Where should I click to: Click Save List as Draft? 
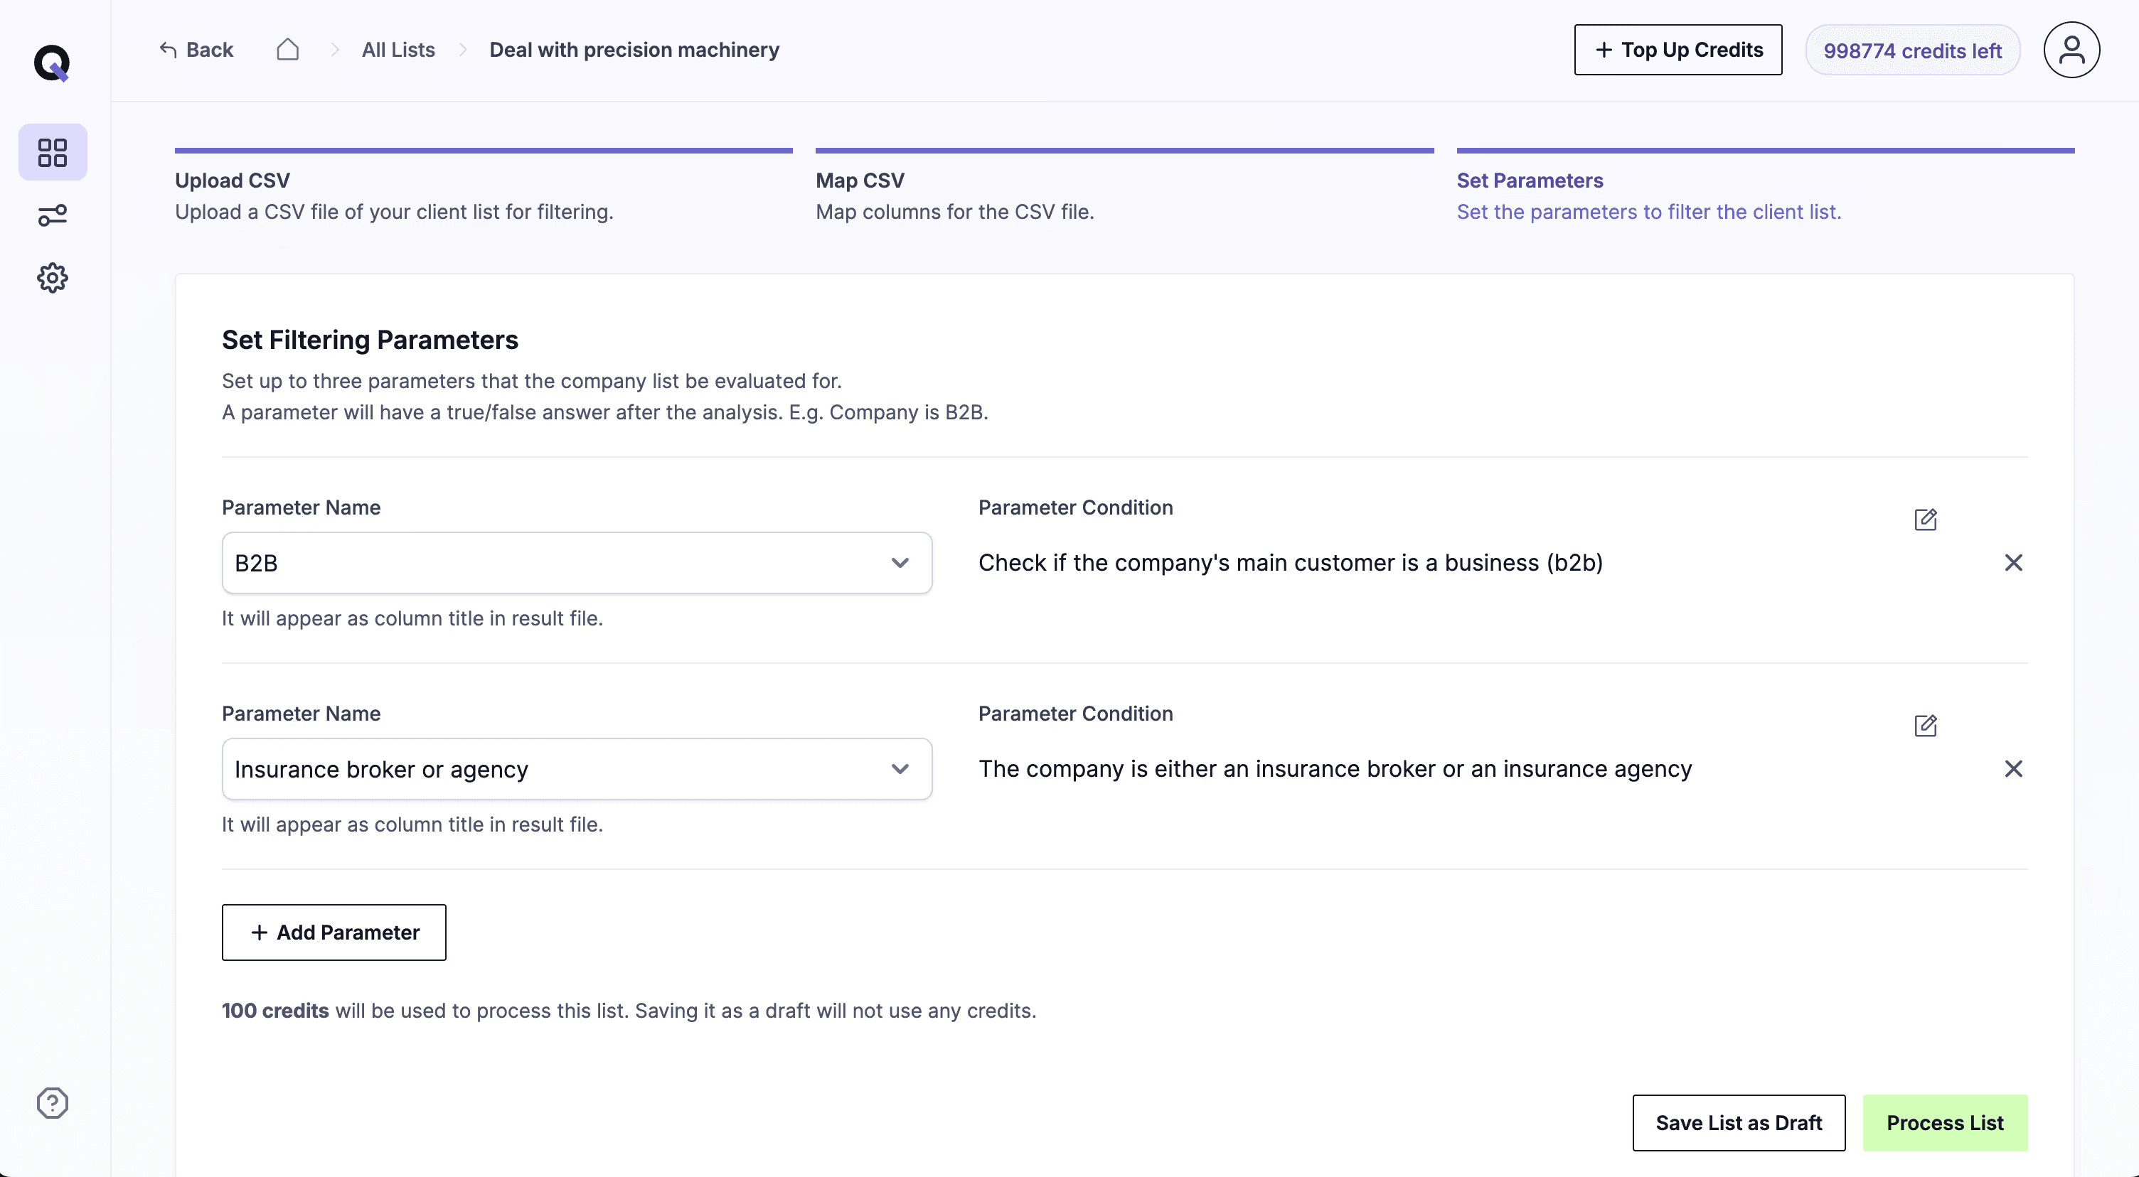[1738, 1122]
